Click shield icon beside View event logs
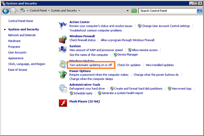204x136 pixels. click(x=169, y=89)
